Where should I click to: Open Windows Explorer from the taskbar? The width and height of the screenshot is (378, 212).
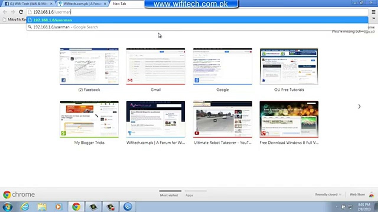[42, 207]
